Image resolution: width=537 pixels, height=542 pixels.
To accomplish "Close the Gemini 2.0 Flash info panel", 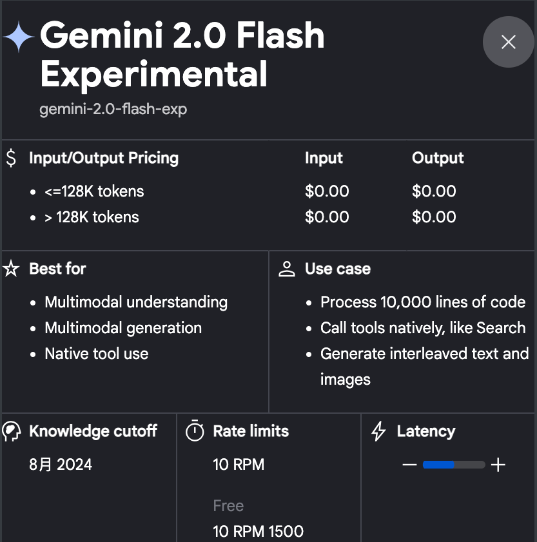I will pos(509,42).
